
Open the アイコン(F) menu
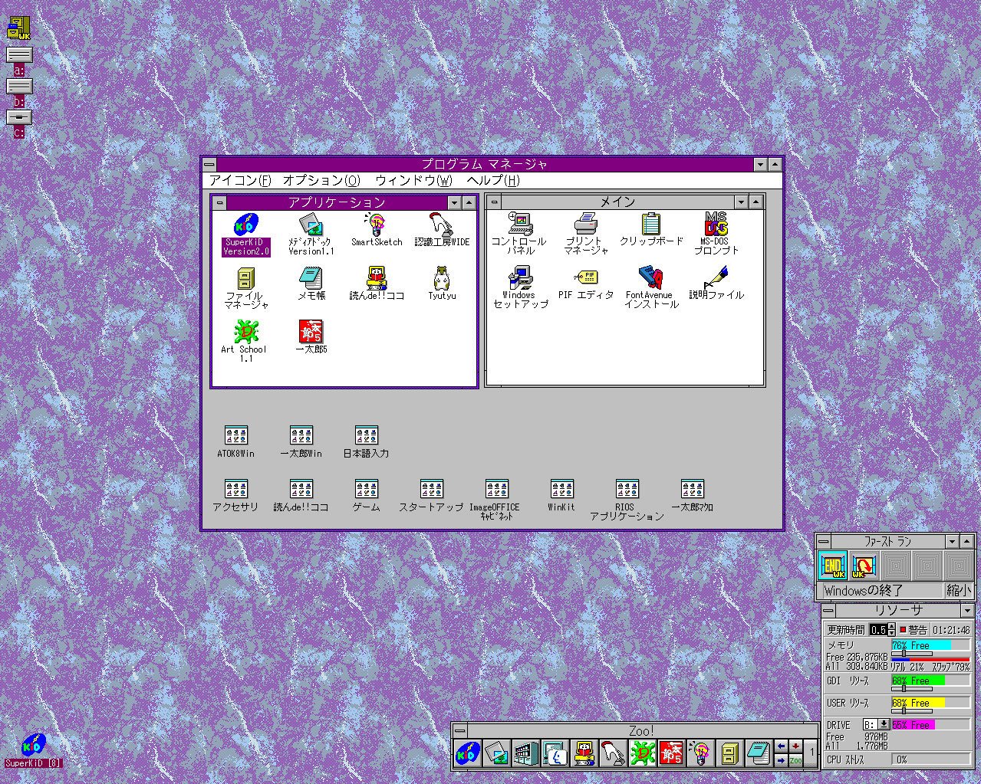click(240, 181)
